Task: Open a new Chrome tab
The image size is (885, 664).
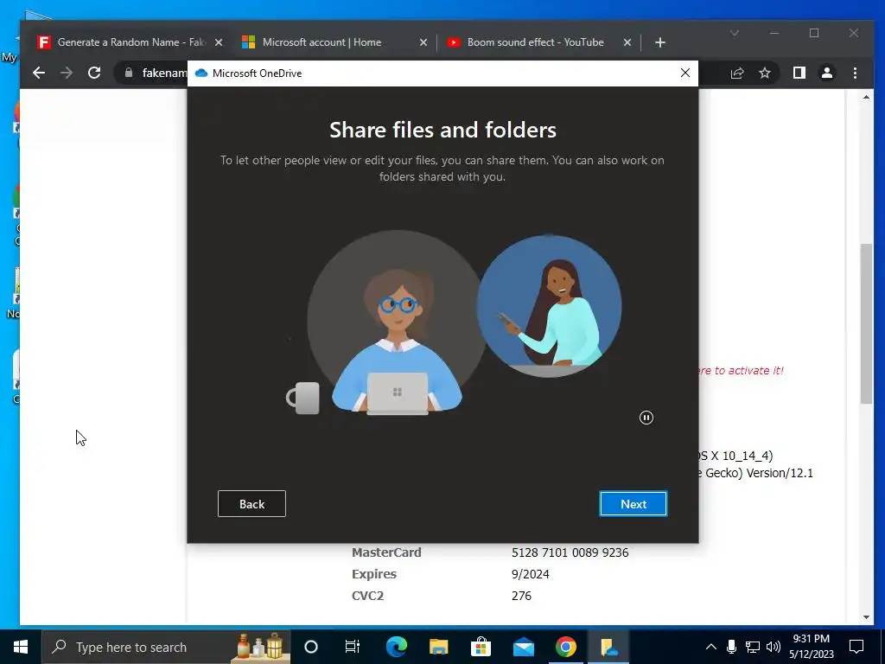Action: (x=659, y=42)
